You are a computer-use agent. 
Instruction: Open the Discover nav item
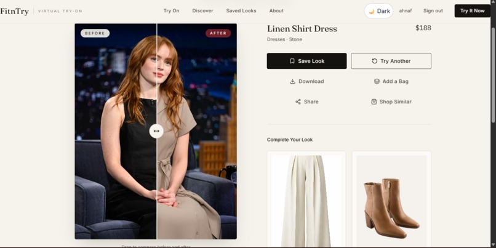click(202, 10)
